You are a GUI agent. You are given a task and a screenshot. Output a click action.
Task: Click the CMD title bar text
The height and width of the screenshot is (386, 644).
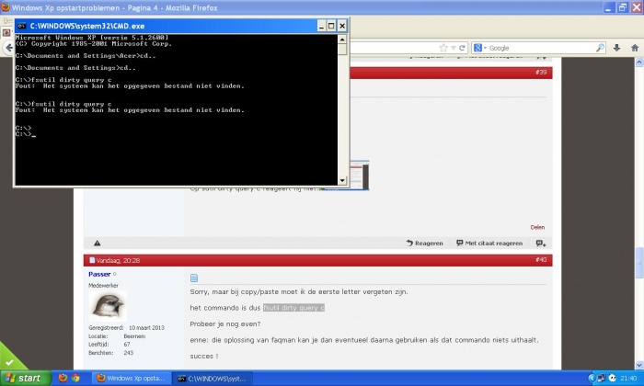87,26
